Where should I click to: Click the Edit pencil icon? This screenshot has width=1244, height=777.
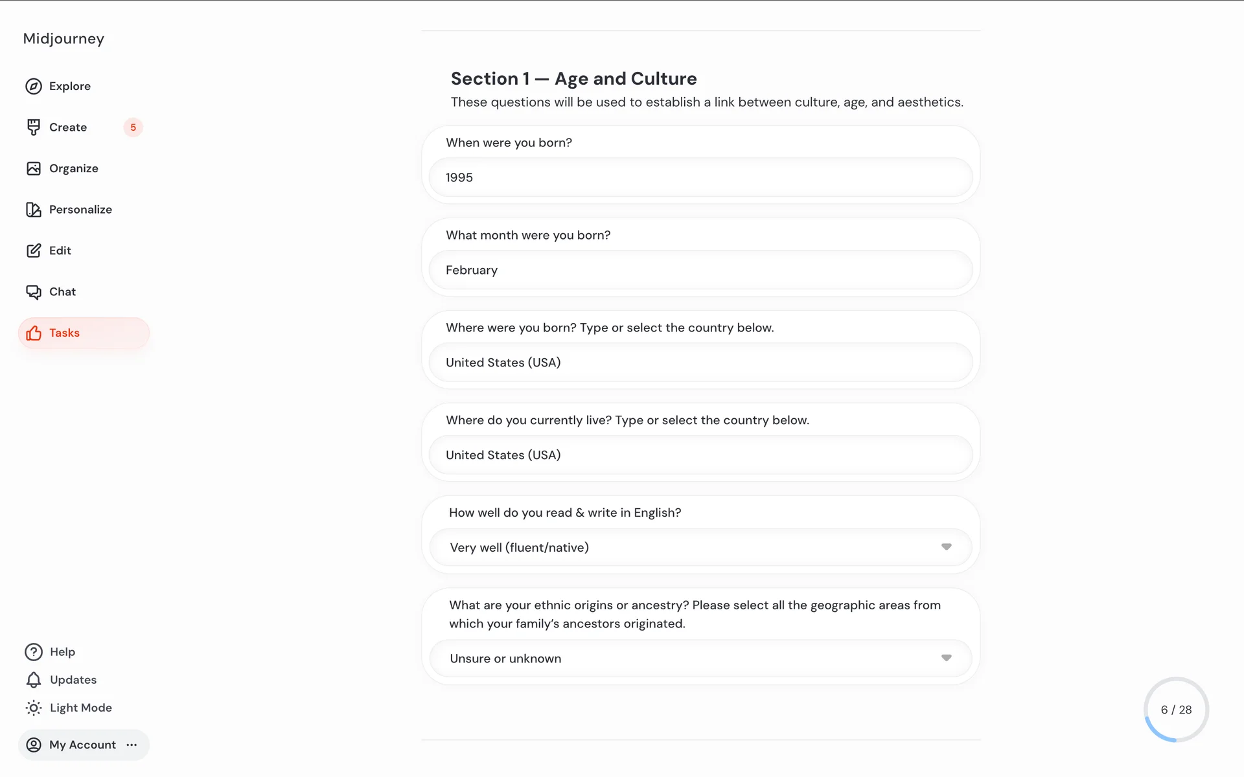tap(34, 251)
